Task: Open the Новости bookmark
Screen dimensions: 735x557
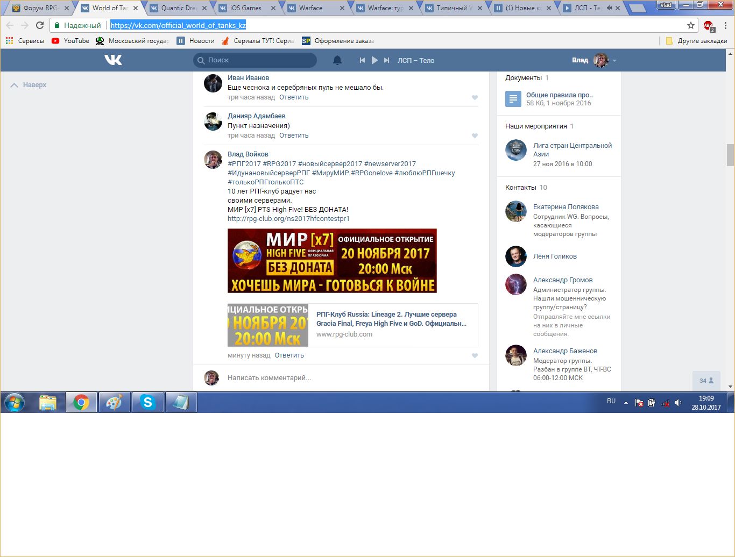Action: [x=196, y=41]
